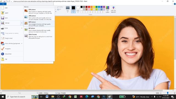Click the zoom slider handle
Image resolution: width=176 pixels, height=99 pixels.
[x=168, y=93]
